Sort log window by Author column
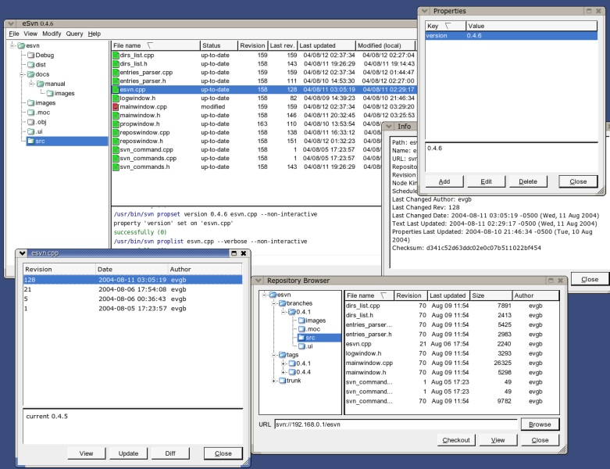The width and height of the screenshot is (610, 469). click(205, 270)
